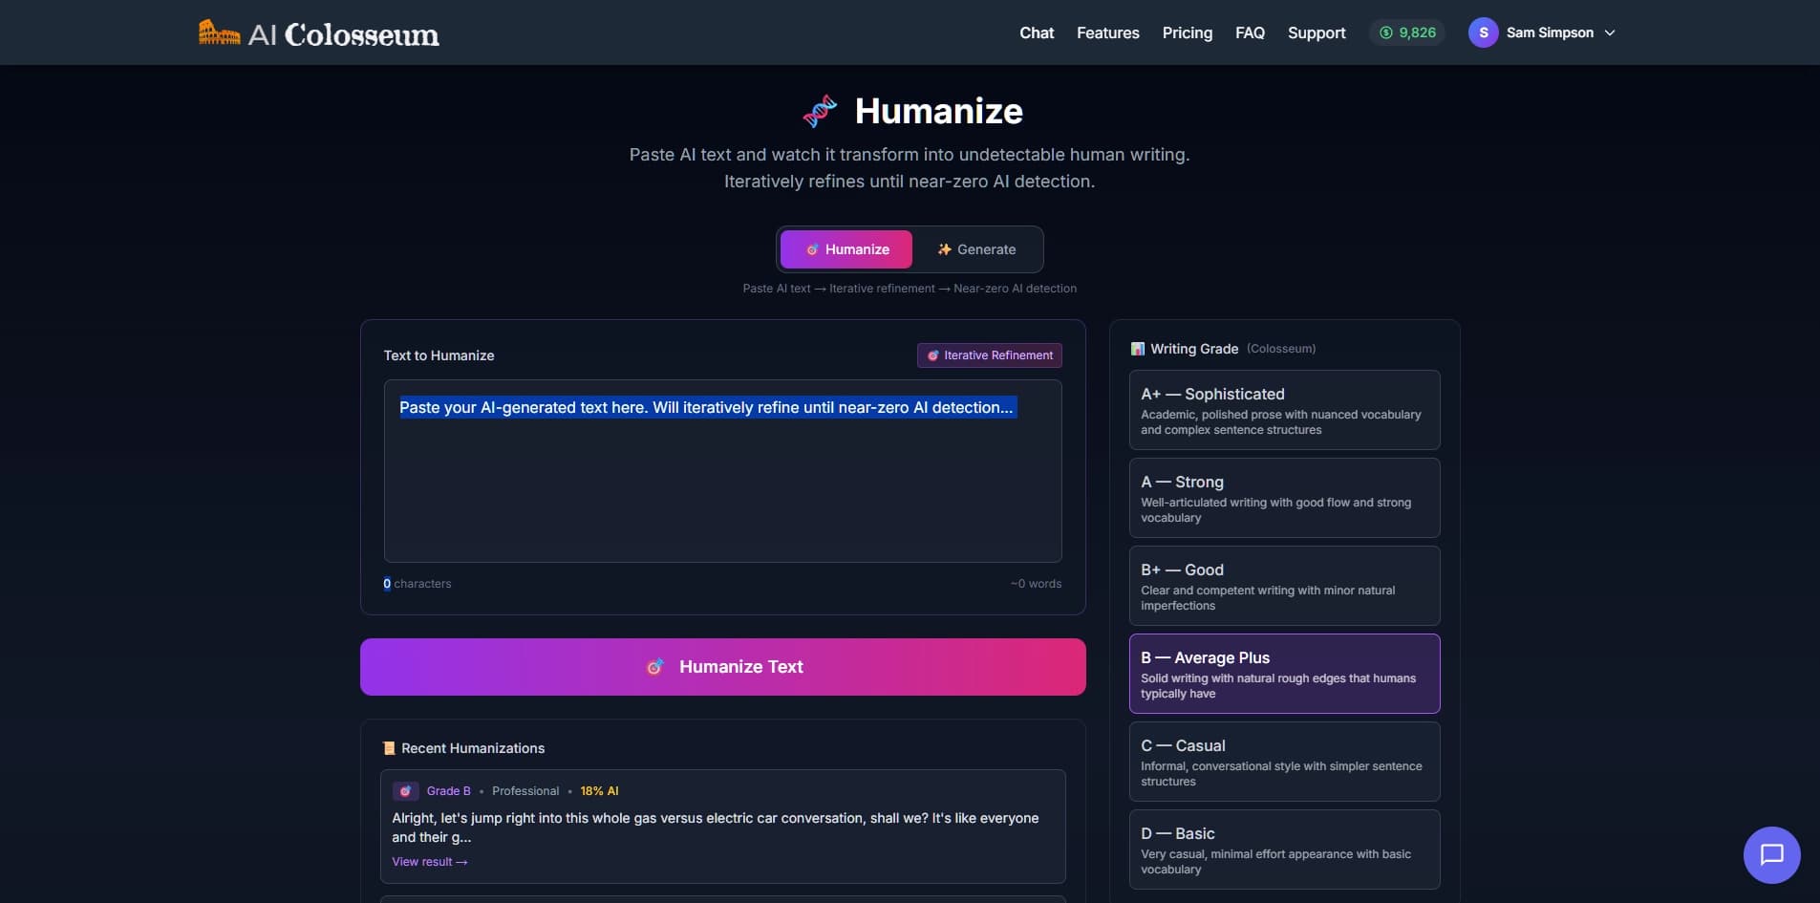Select the D Basic writing grade
The width and height of the screenshot is (1820, 903).
coord(1283,849)
